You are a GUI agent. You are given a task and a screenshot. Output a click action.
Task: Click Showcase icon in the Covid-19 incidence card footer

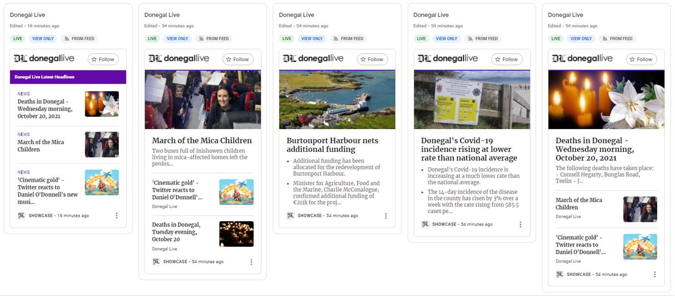(425, 224)
